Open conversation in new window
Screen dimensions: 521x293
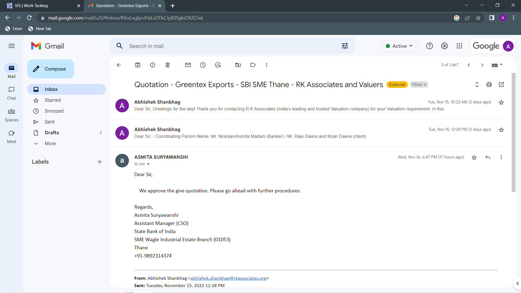[x=501, y=85]
